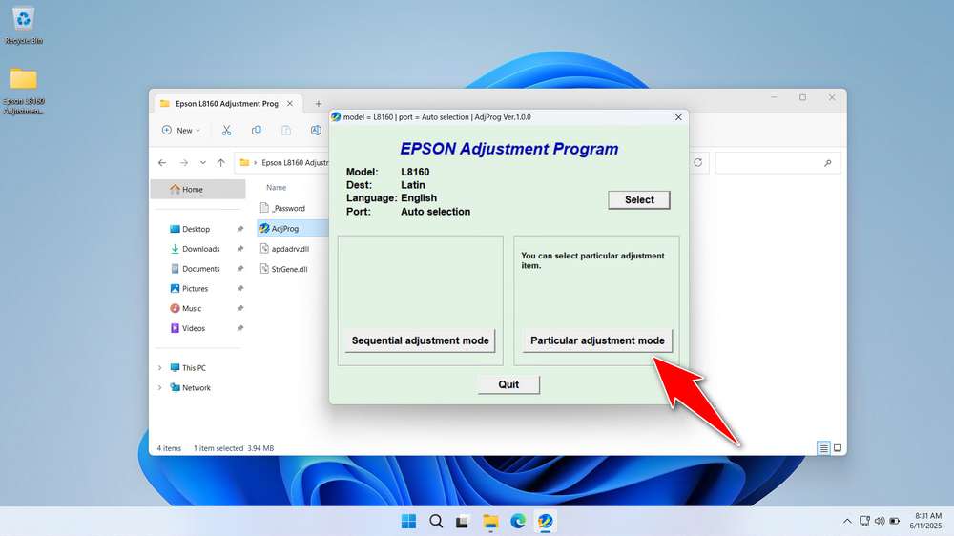The image size is (954, 536).
Task: Select Network in the navigation pane
Action: click(196, 387)
